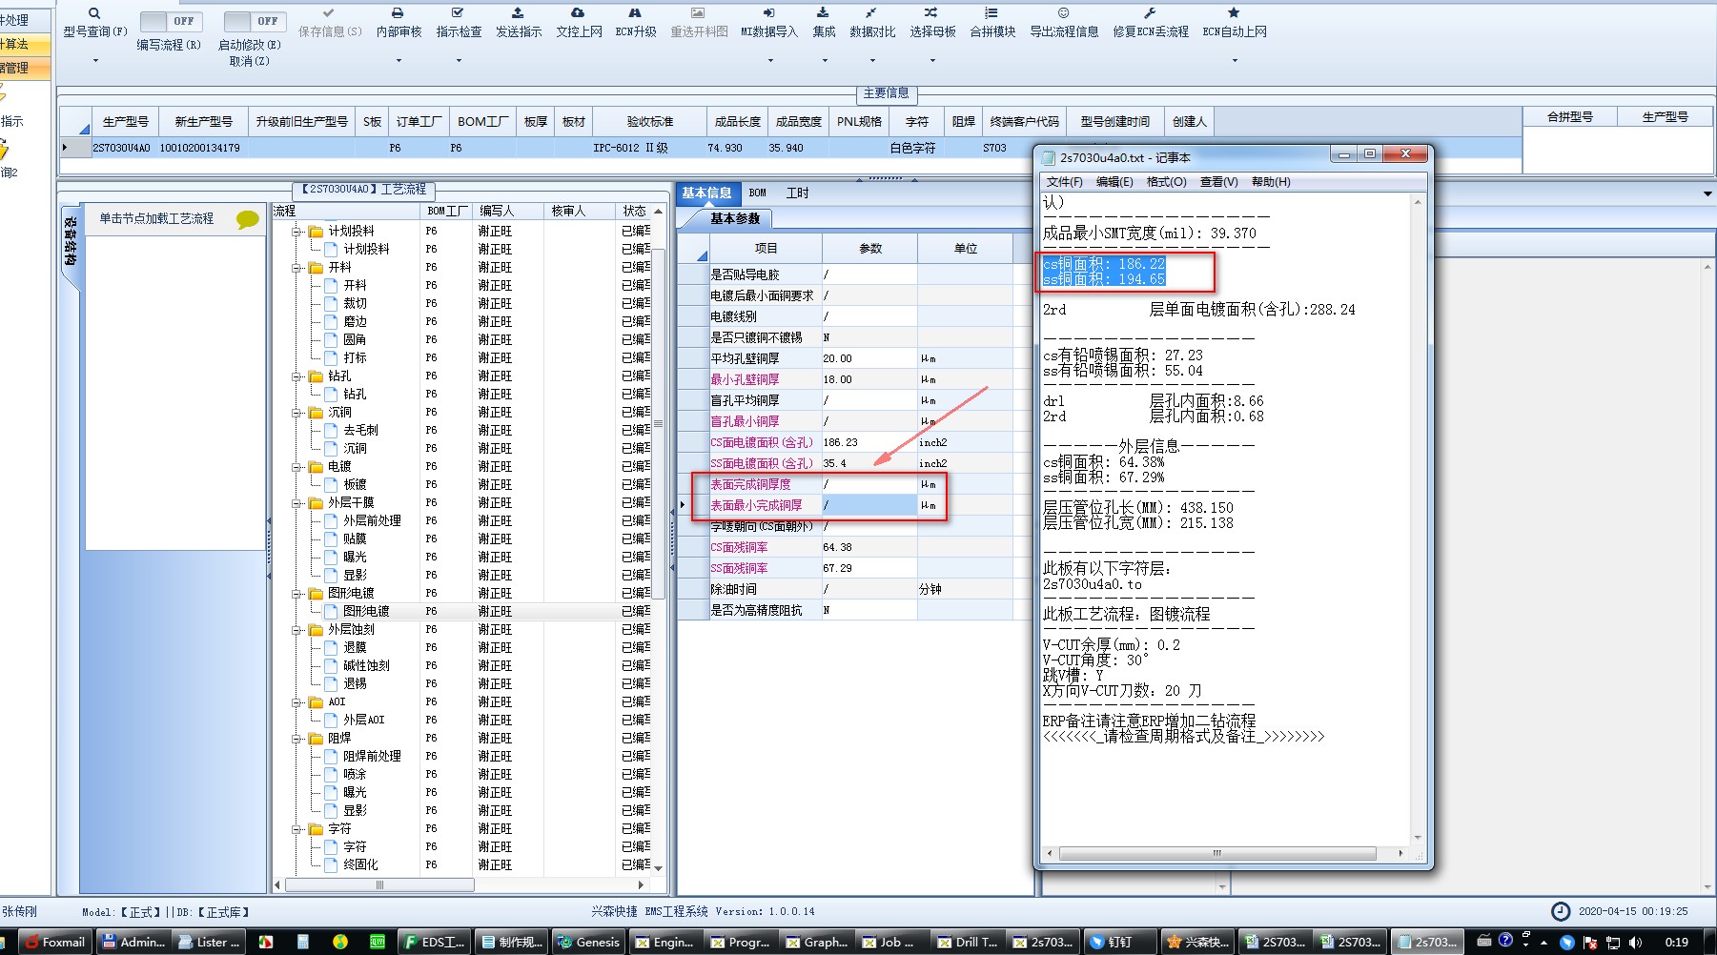This screenshot has height=955, width=1717.
Task: Open the 指示检查 dropdown arrow
Action: pyautogui.click(x=458, y=61)
